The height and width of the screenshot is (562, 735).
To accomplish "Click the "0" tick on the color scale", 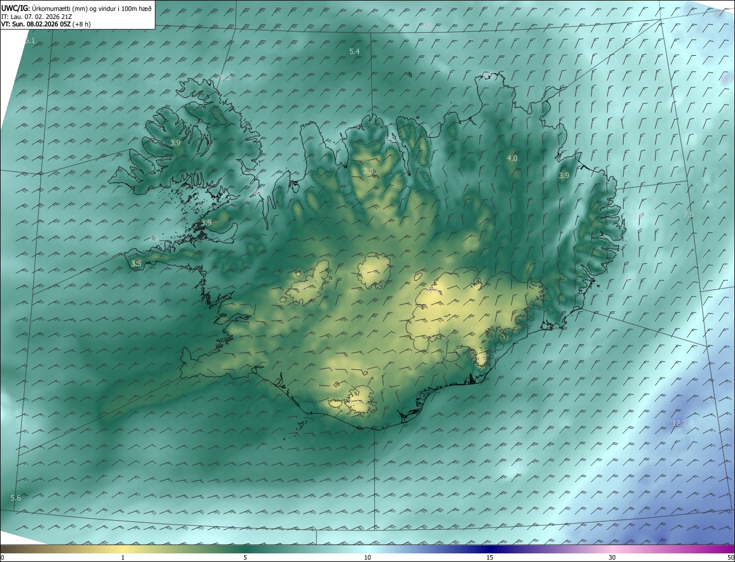I will tap(2, 557).
